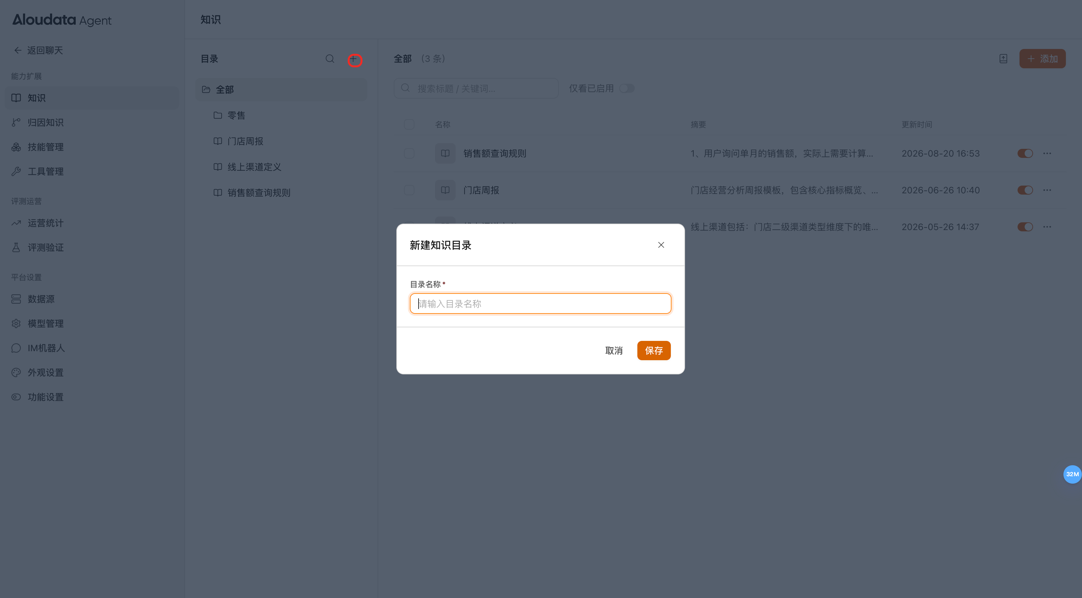Check the 销售额查询规则 row checkbox
This screenshot has width=1082, height=598.
click(x=409, y=153)
